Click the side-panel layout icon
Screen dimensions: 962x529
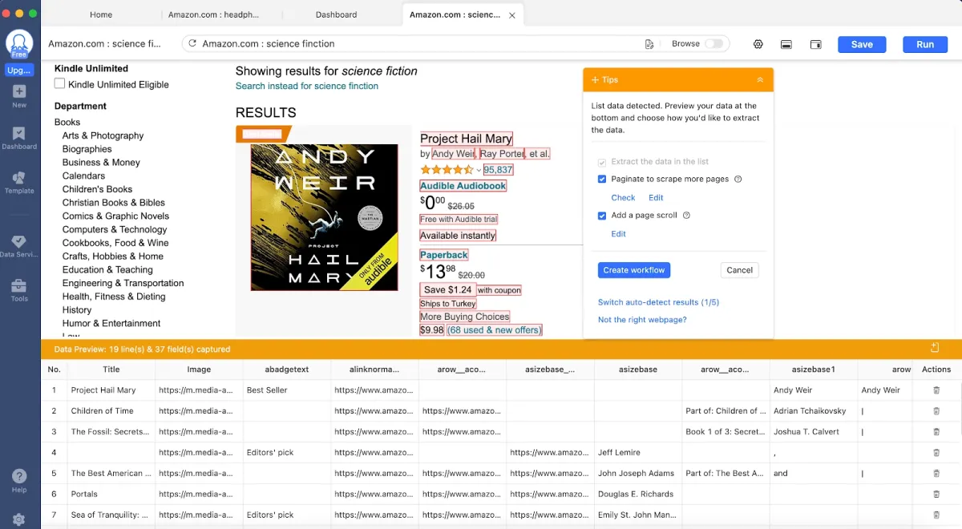(x=815, y=44)
